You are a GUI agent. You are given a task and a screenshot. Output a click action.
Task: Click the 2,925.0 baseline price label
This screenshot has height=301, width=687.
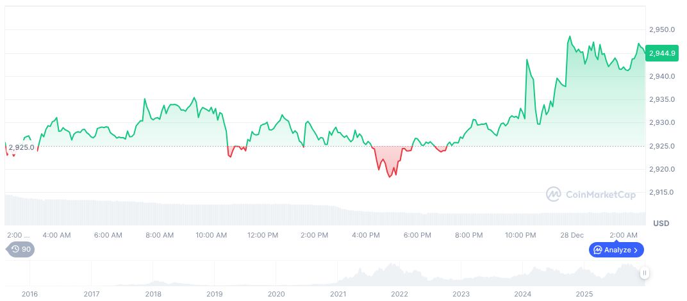click(x=21, y=147)
